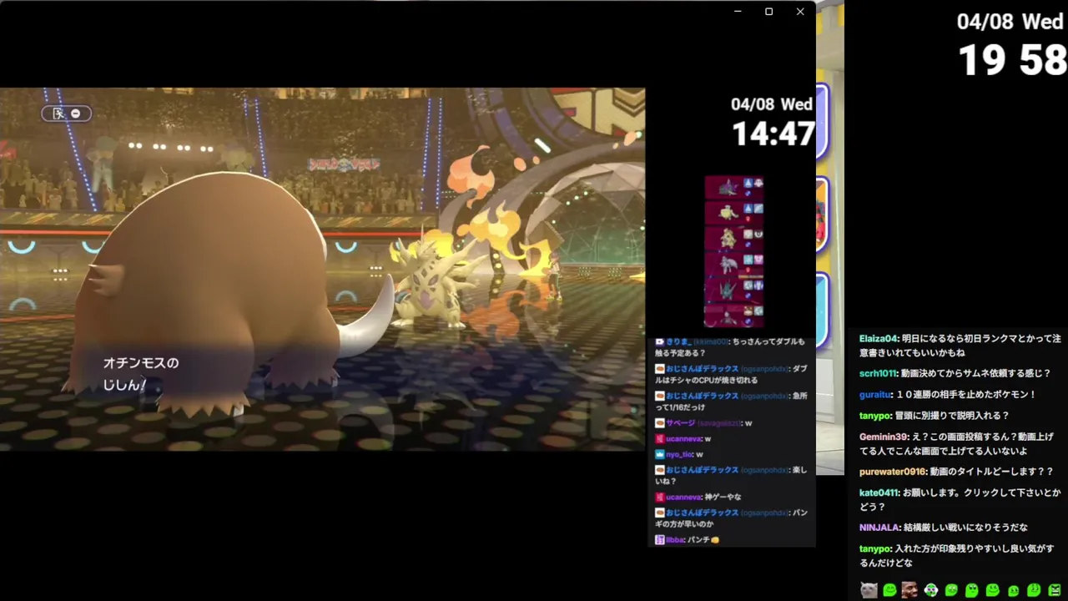Open tanypo name on 冒頭に別撮り message
This screenshot has height=601, width=1068.
pyautogui.click(x=875, y=416)
